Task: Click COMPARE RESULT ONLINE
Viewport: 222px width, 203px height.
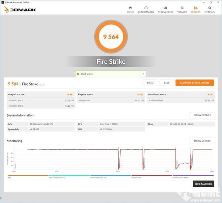Action: [195, 83]
